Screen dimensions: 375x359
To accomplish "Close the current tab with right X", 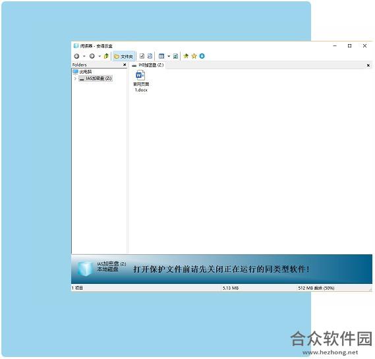I will click(x=368, y=65).
